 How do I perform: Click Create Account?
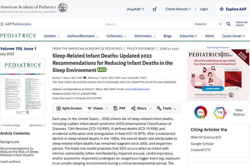pos(178,9)
